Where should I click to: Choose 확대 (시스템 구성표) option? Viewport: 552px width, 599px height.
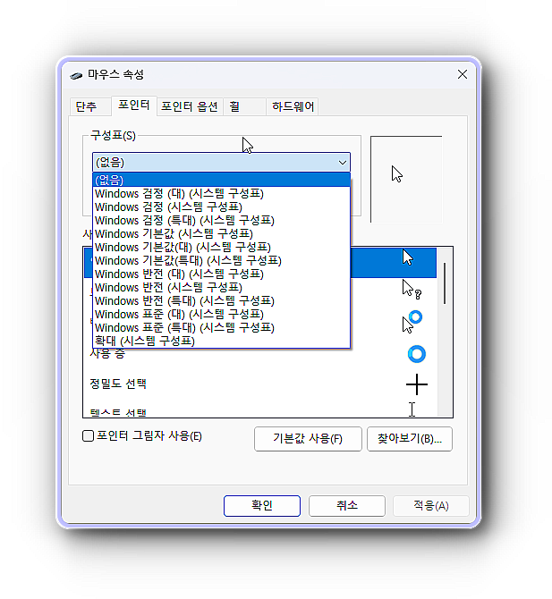coord(221,341)
